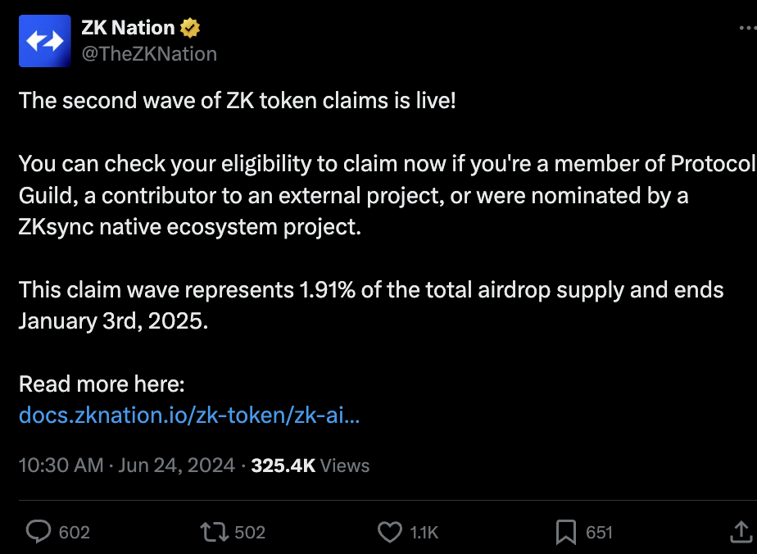Click the 1.1K likes count
This screenshot has width=757, height=554.
(424, 533)
